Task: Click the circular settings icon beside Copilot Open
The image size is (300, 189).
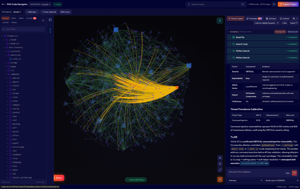Action: [x=274, y=4]
